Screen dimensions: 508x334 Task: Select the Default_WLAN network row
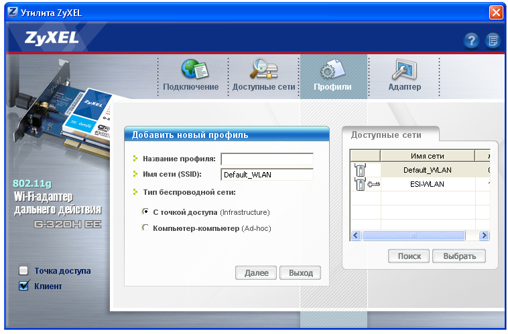(x=420, y=170)
